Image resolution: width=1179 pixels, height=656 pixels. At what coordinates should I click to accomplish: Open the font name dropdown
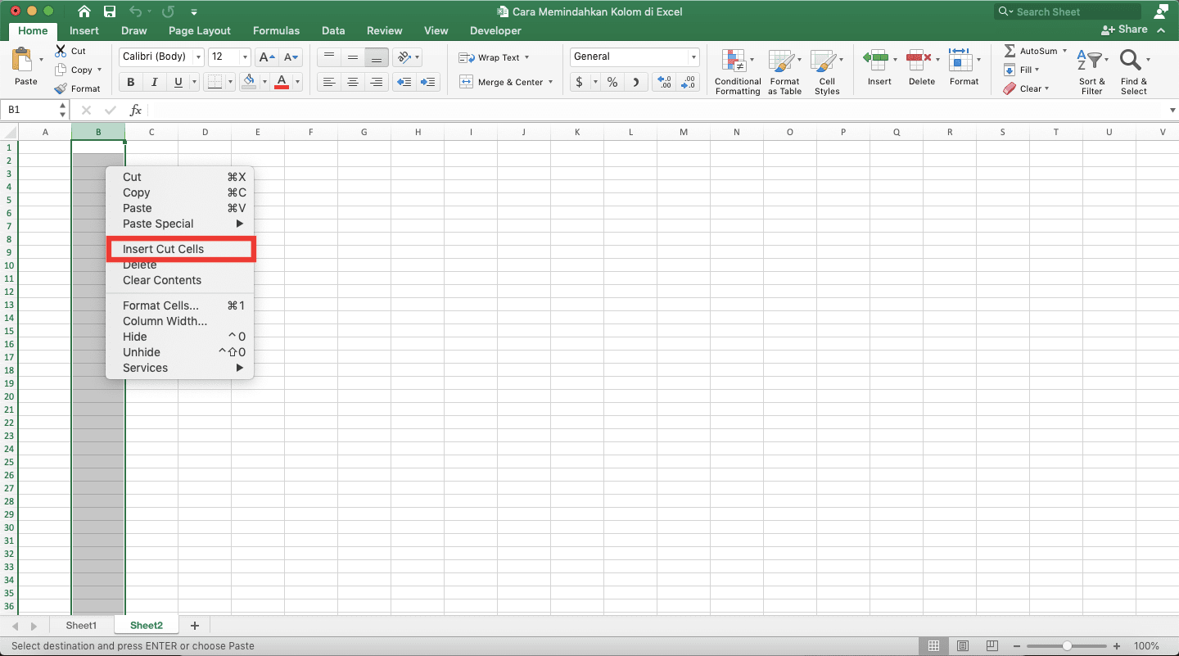(x=198, y=57)
